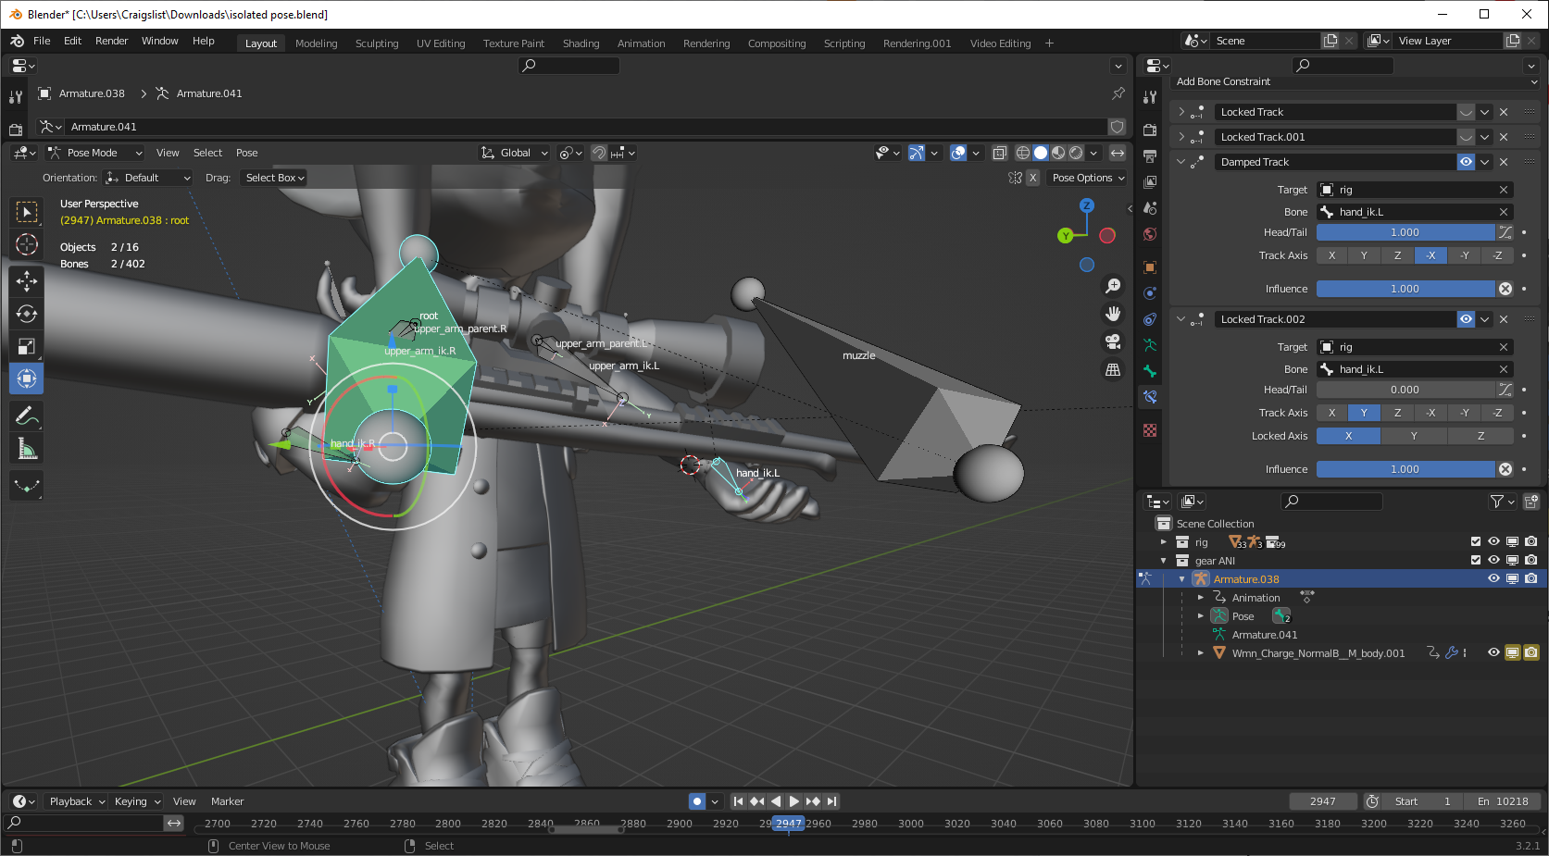Collapse the Locked Track.002 constraint panel
The height and width of the screenshot is (856, 1549).
[1181, 319]
